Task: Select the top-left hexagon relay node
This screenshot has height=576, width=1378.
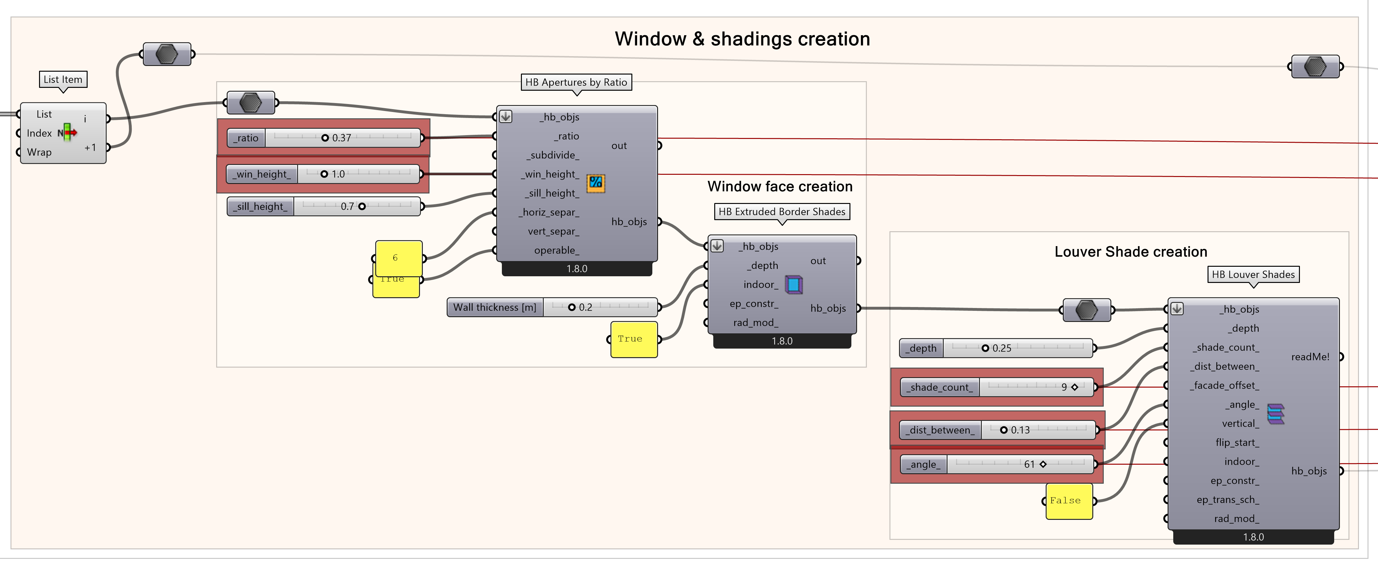Action: pyautogui.click(x=167, y=54)
